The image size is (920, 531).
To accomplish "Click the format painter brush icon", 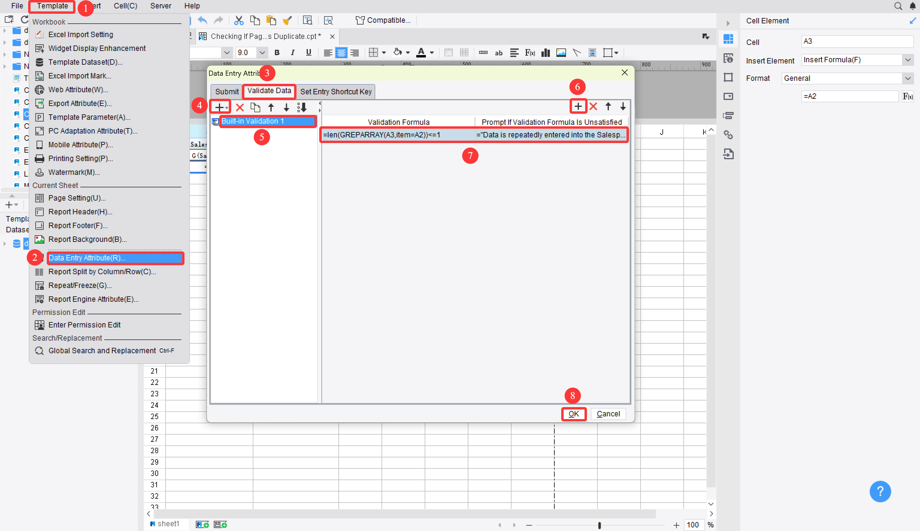I will [x=287, y=20].
